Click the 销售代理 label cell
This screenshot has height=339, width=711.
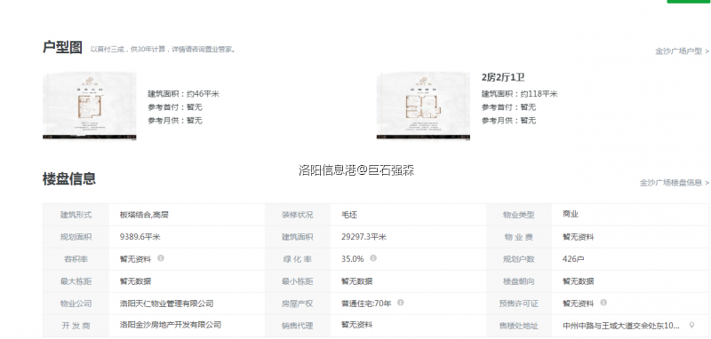pos(298,326)
